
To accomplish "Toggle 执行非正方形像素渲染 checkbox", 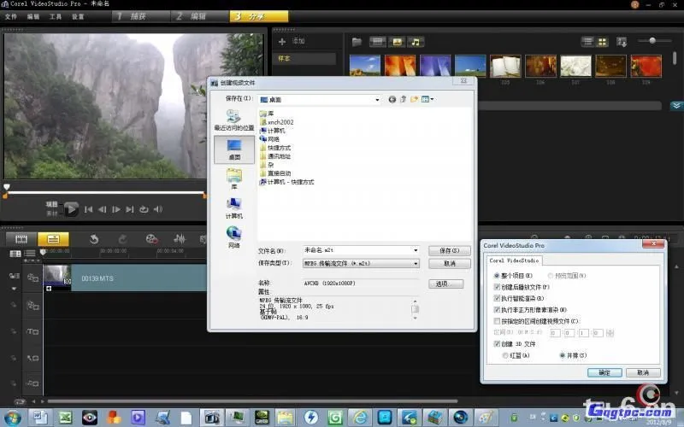I will click(x=497, y=309).
